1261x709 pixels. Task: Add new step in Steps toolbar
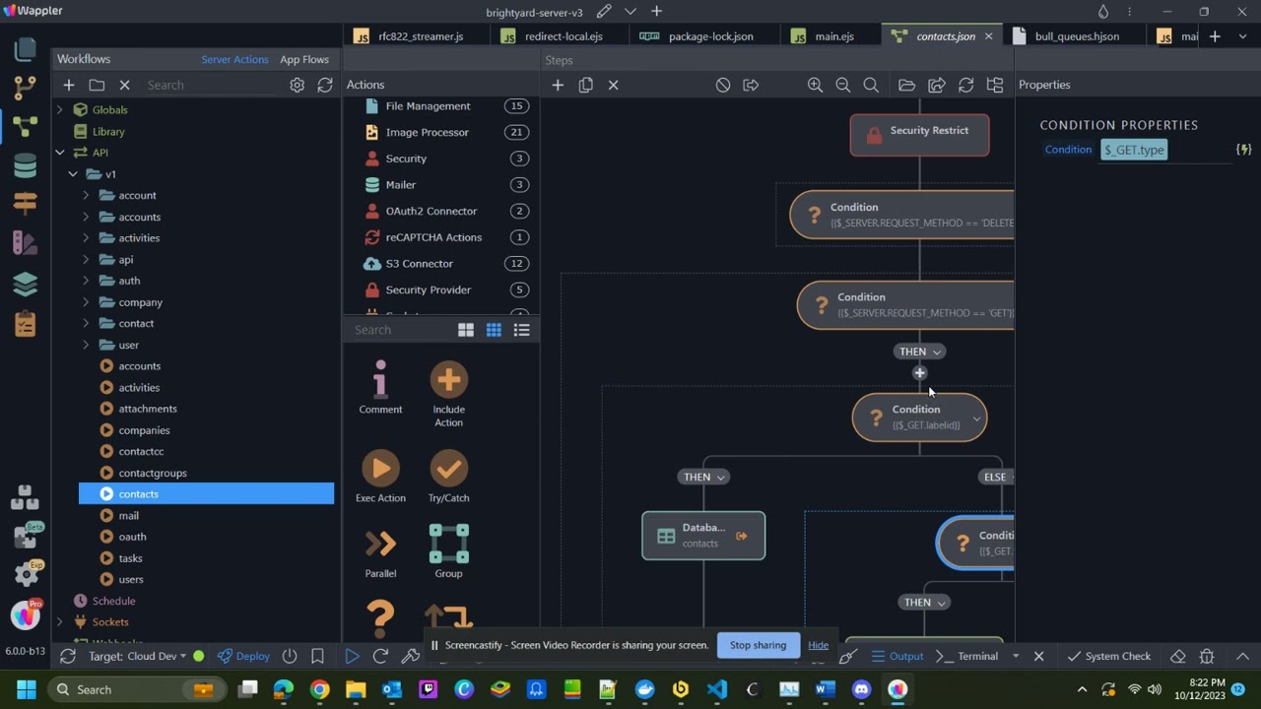[558, 86]
